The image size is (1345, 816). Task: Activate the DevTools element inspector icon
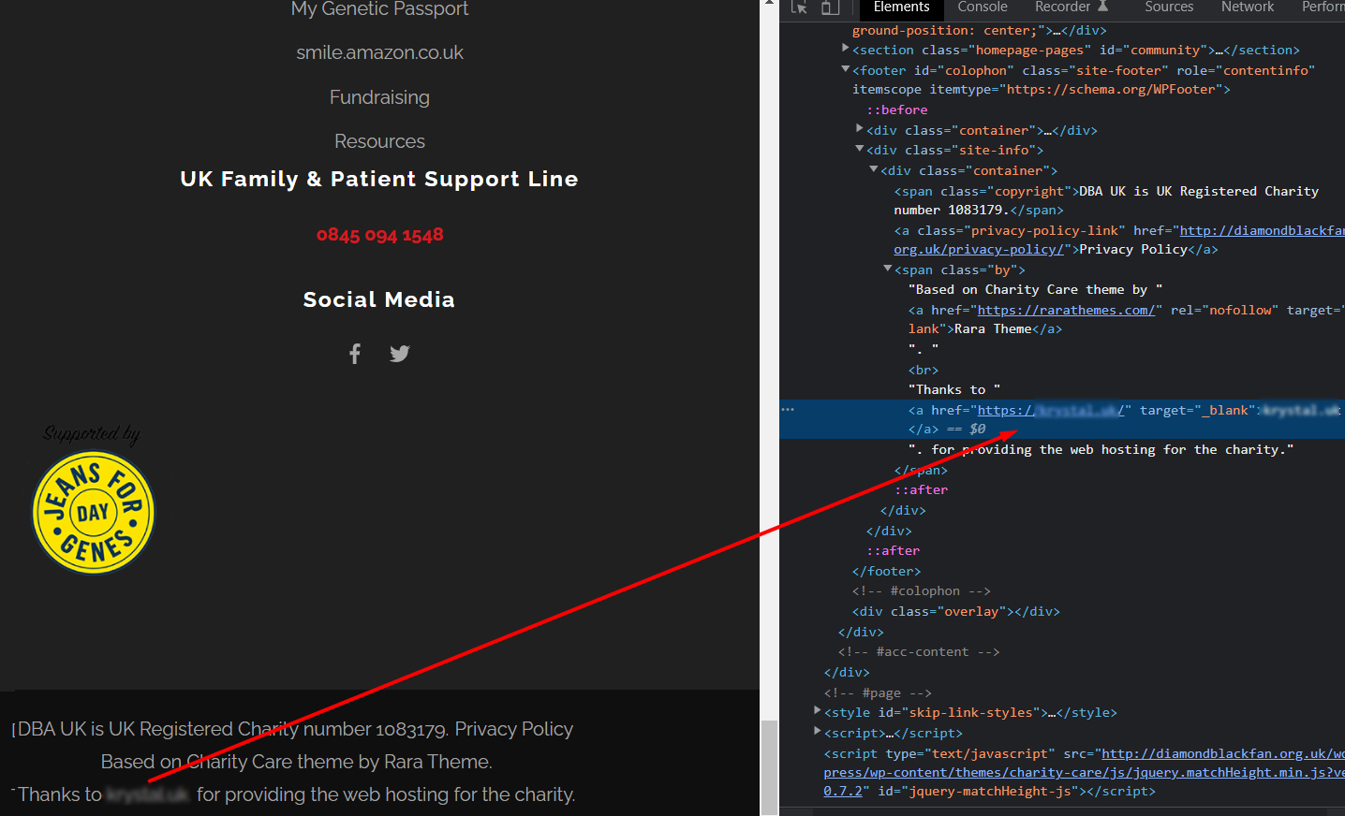pos(799,7)
